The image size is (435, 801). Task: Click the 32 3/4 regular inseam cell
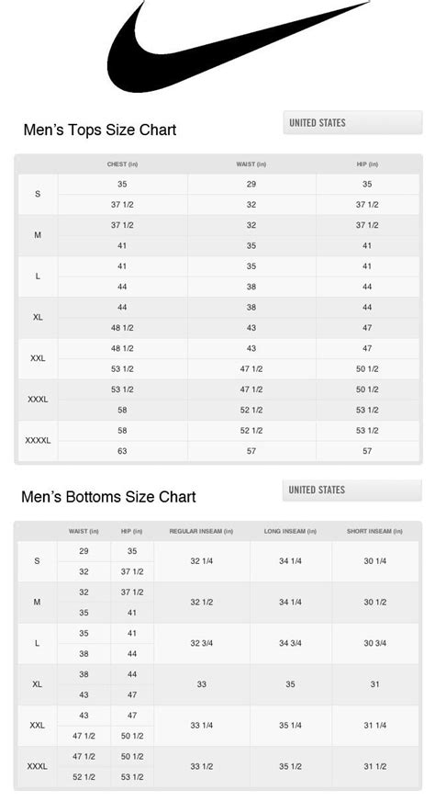coord(202,643)
